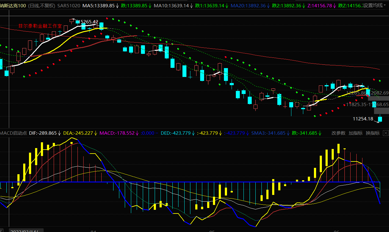
Task: Click 换指标 to switch indicator
Action: click(x=373, y=133)
